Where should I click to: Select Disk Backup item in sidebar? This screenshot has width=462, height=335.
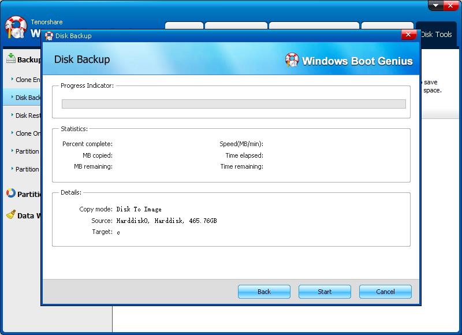click(22, 98)
